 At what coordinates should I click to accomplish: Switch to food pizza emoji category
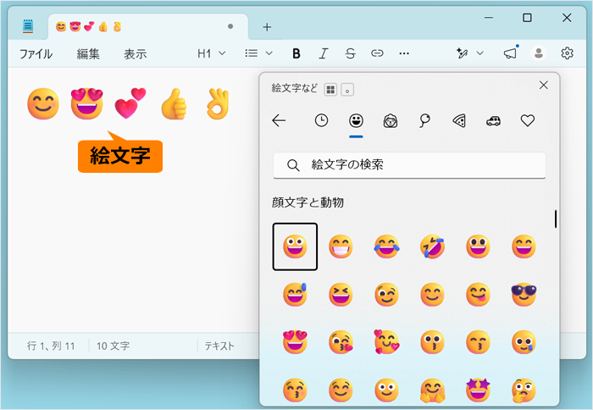459,120
